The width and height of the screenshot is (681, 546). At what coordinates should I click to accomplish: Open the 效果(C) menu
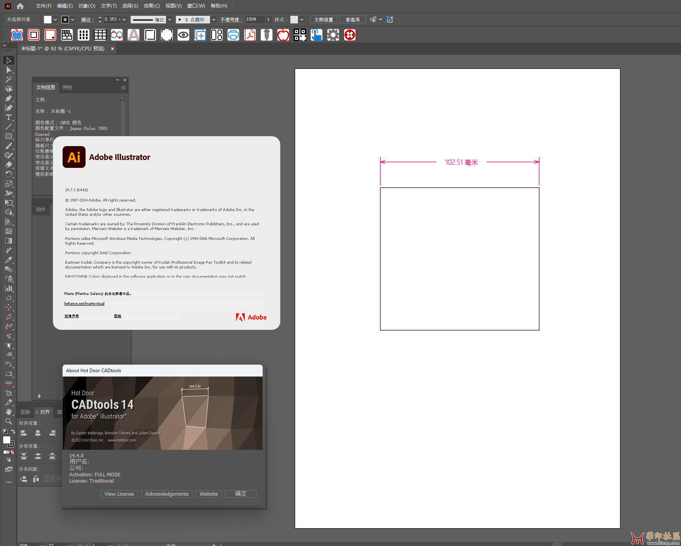point(152,6)
